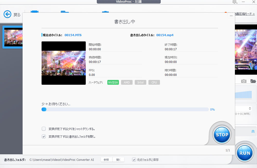Click the back arrow icon

(x=7, y=14)
